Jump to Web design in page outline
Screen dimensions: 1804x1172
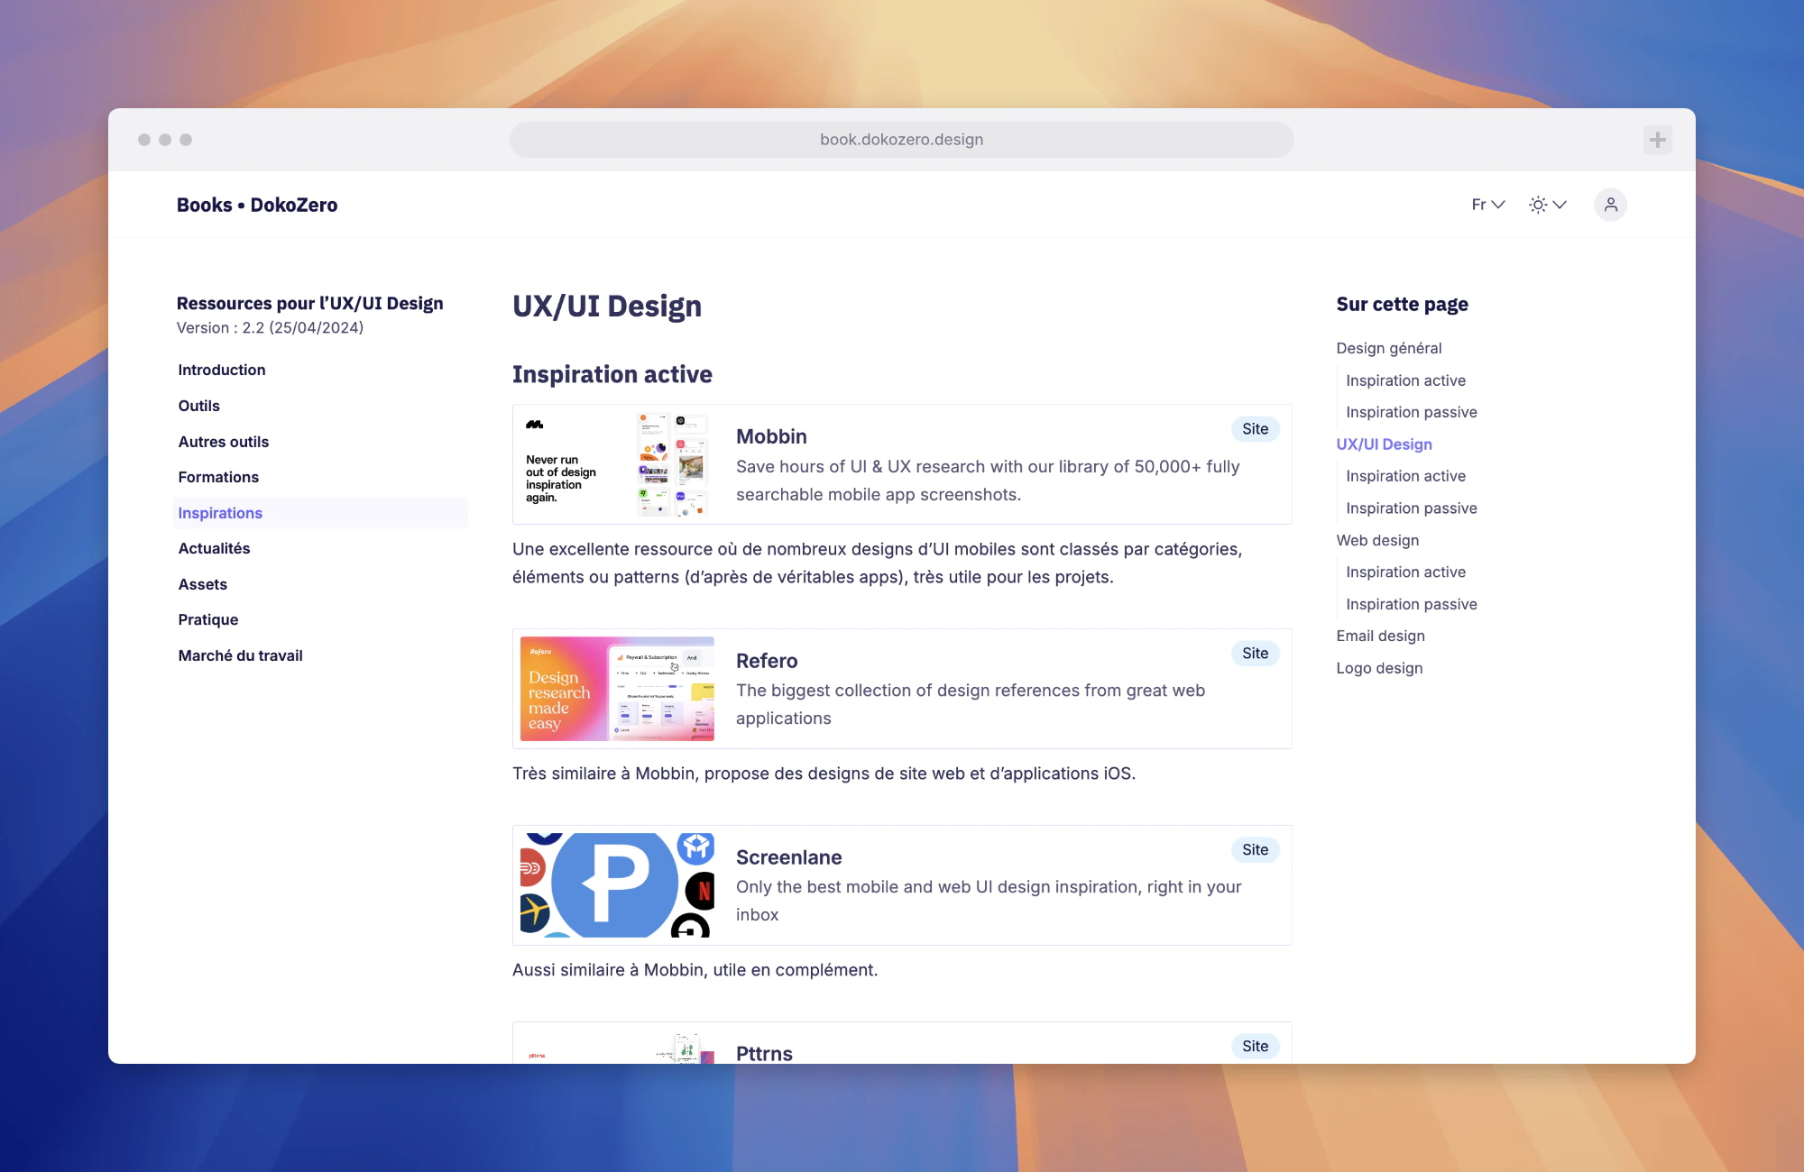click(1377, 540)
